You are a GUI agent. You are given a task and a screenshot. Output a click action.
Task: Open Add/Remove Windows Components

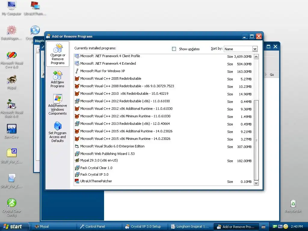click(x=57, y=104)
